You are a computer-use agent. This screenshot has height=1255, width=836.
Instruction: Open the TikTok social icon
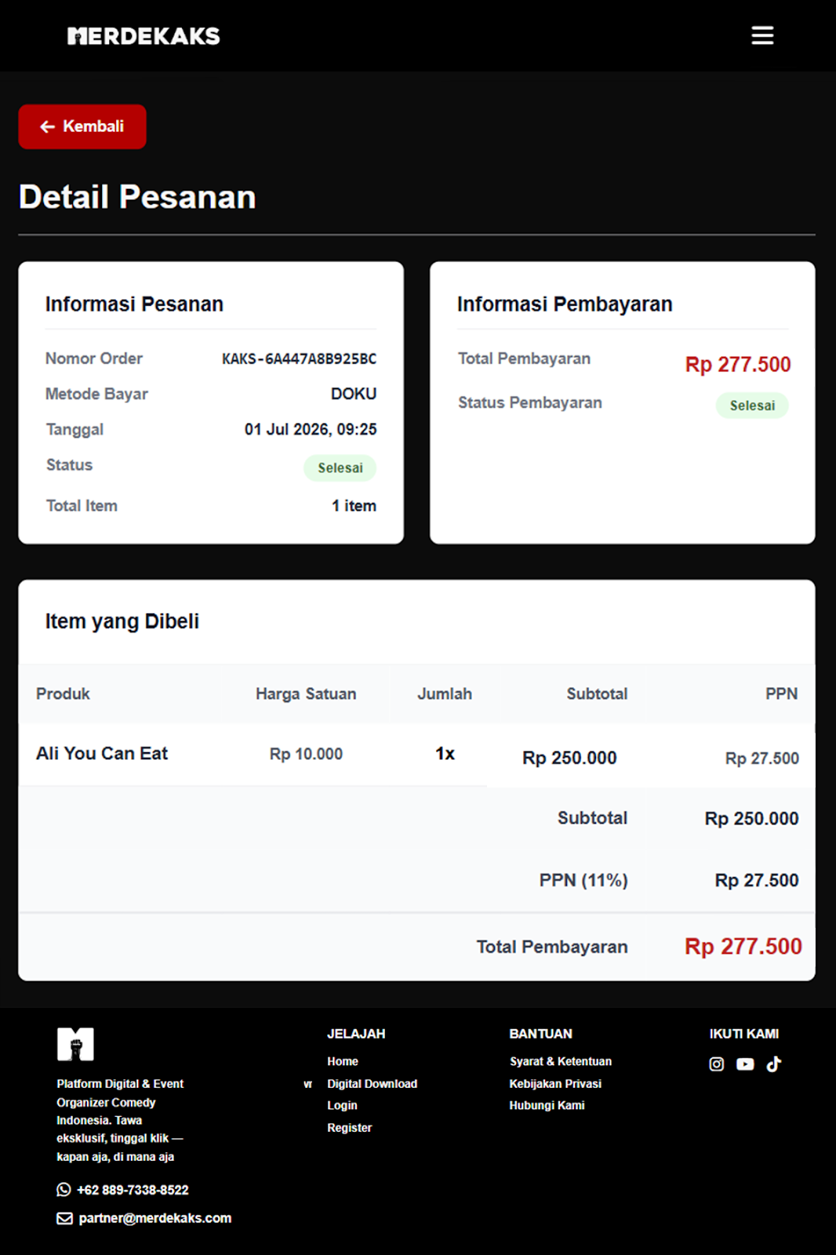click(x=774, y=1064)
